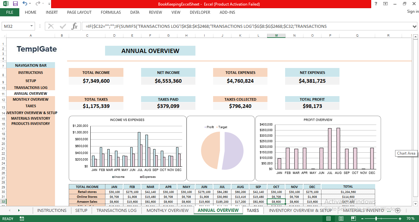Select column Q header
This screenshot has width=419, height=222.
357,35
